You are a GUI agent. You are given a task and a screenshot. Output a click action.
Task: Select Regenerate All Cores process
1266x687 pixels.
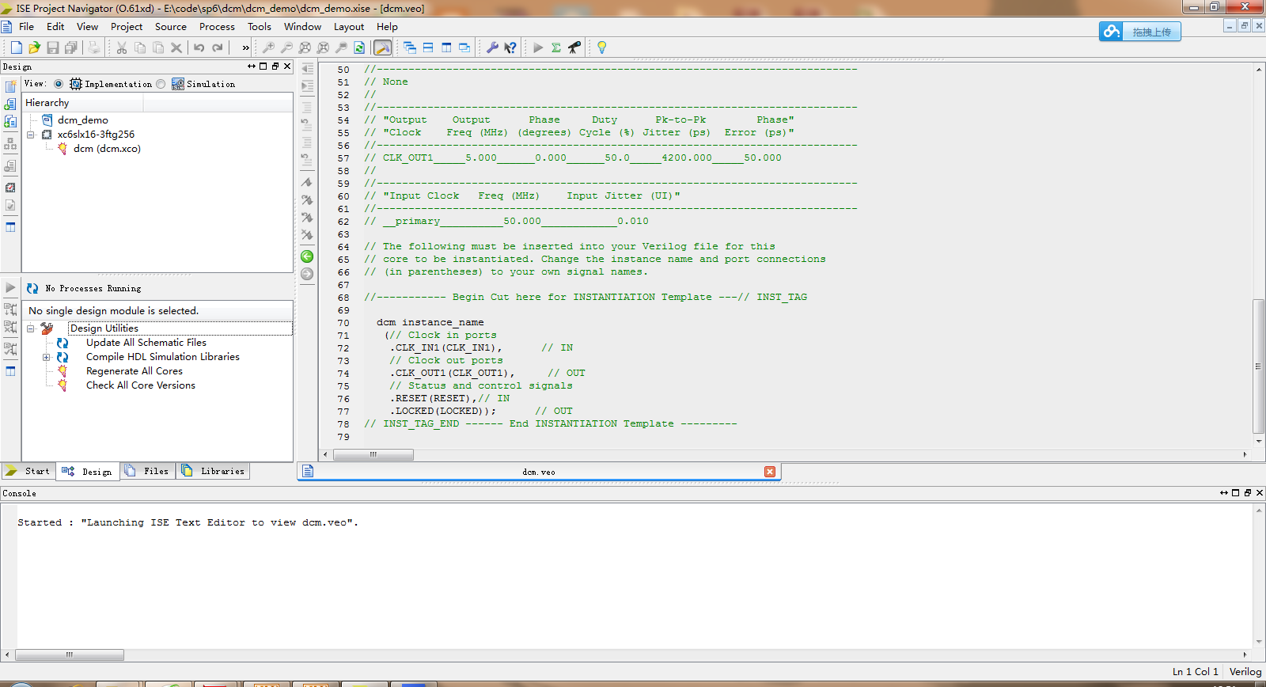click(x=134, y=371)
